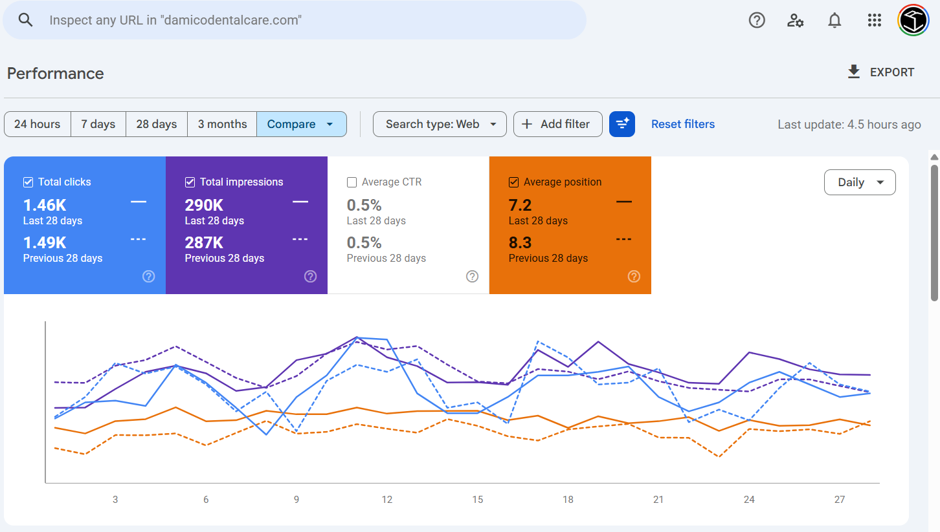This screenshot has width=940, height=532.
Task: Click the Export button
Action: click(x=880, y=72)
